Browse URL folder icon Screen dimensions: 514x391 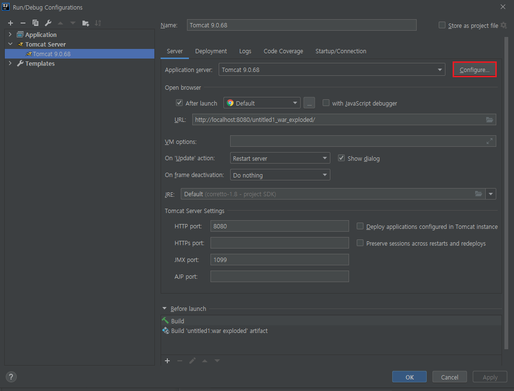[x=490, y=120]
